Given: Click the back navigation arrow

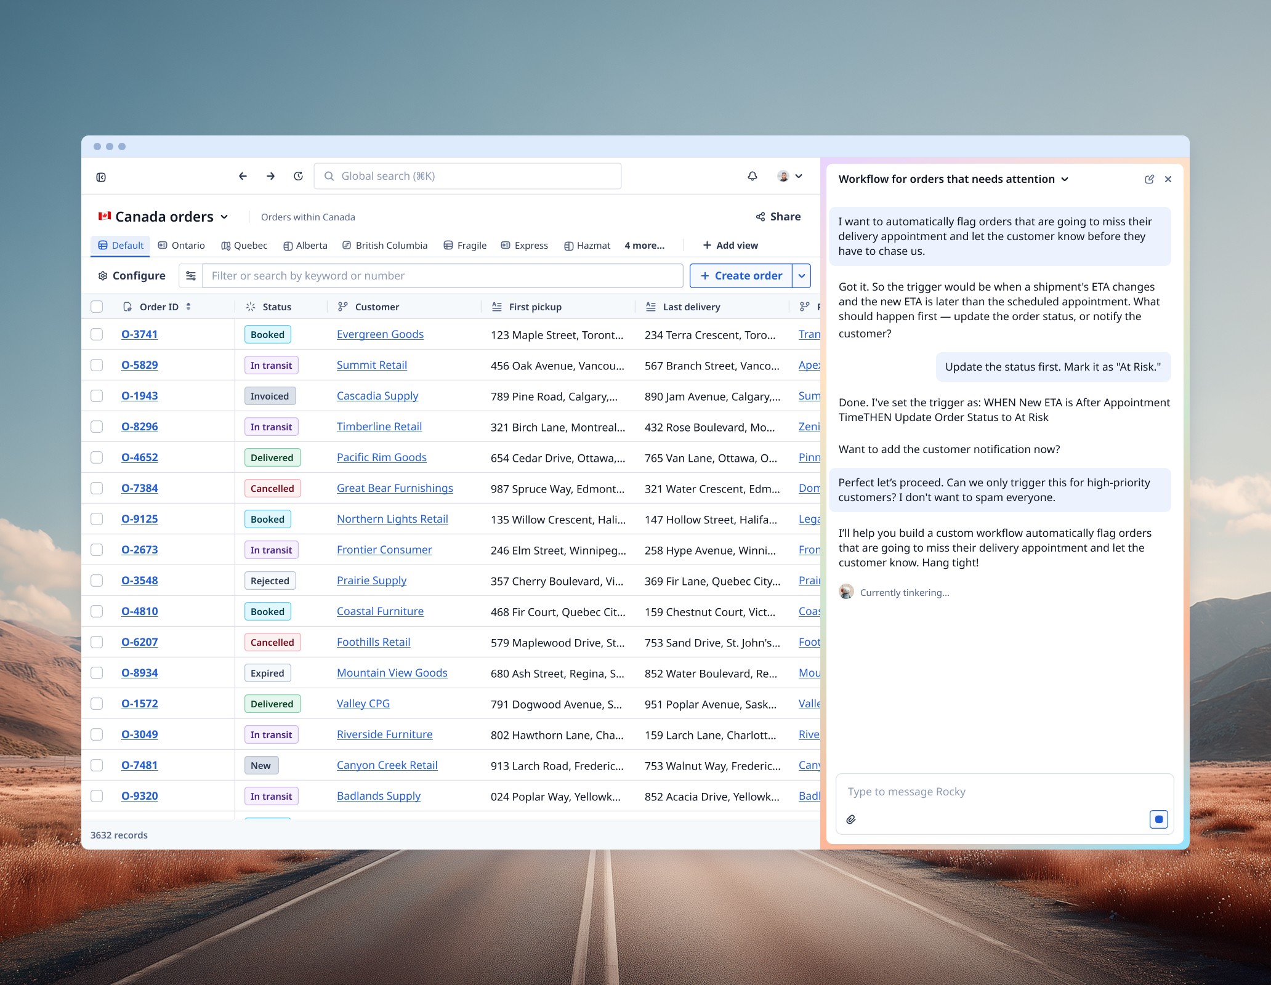Looking at the screenshot, I should click(243, 176).
